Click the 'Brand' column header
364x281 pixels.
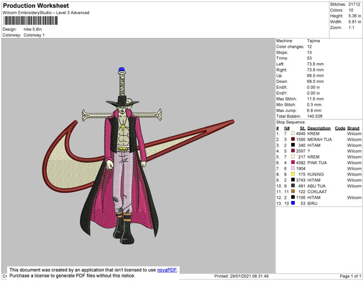click(353, 128)
